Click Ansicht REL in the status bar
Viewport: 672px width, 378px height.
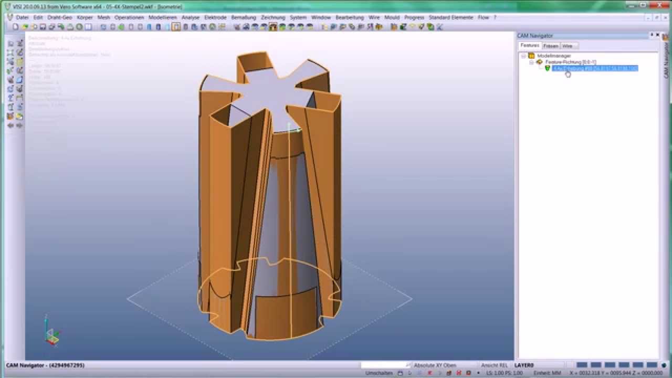(x=494, y=365)
